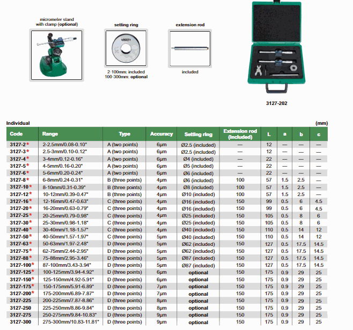The height and width of the screenshot is (330, 353).
Task: Click the Accuracy column header
Action: click(x=161, y=134)
